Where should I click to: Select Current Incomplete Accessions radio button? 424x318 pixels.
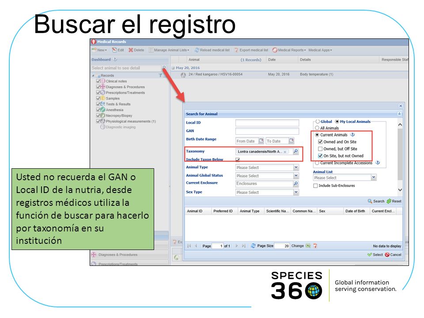(x=317, y=163)
